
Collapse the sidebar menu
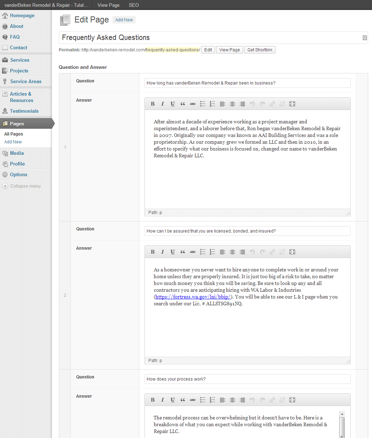tap(21, 186)
